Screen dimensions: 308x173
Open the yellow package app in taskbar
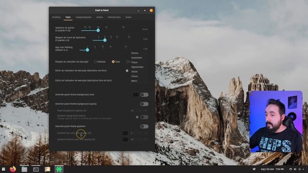(47, 169)
